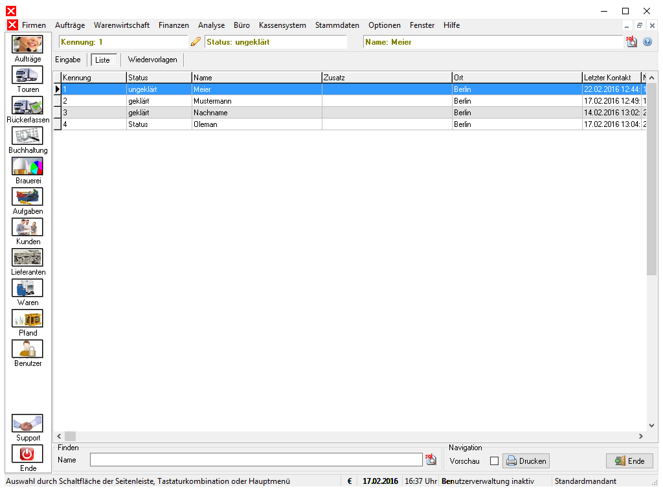Click the SQL search icon beside Name field
The image size is (663, 491).
click(x=431, y=460)
